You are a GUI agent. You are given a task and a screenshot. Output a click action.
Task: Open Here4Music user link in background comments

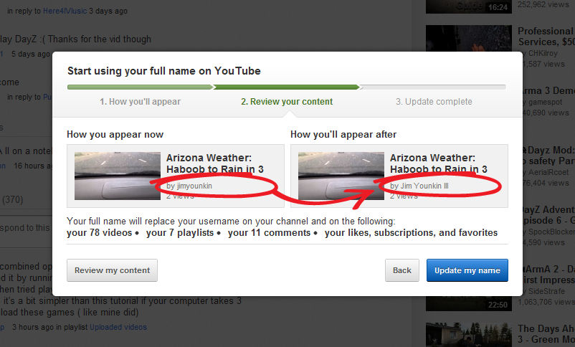pyautogui.click(x=65, y=11)
